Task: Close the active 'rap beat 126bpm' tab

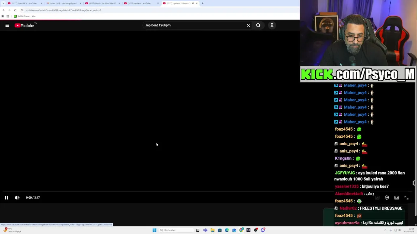Action: [197, 3]
